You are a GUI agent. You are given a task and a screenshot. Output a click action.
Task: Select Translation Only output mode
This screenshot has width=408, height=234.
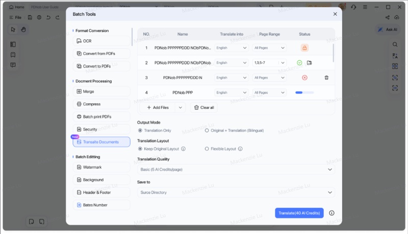coord(140,131)
